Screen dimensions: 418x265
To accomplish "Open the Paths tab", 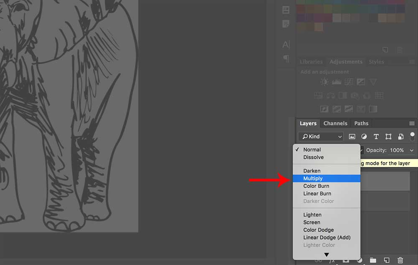I will [361, 123].
